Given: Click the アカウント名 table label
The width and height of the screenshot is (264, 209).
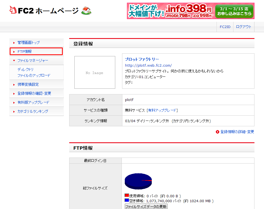Looking at the screenshot, I should point(96,100).
